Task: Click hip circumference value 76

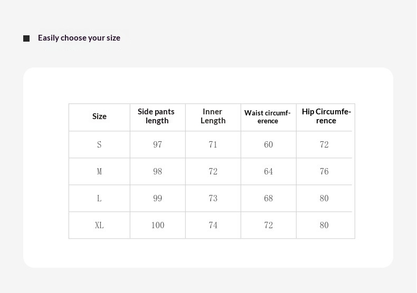Action: 324,171
